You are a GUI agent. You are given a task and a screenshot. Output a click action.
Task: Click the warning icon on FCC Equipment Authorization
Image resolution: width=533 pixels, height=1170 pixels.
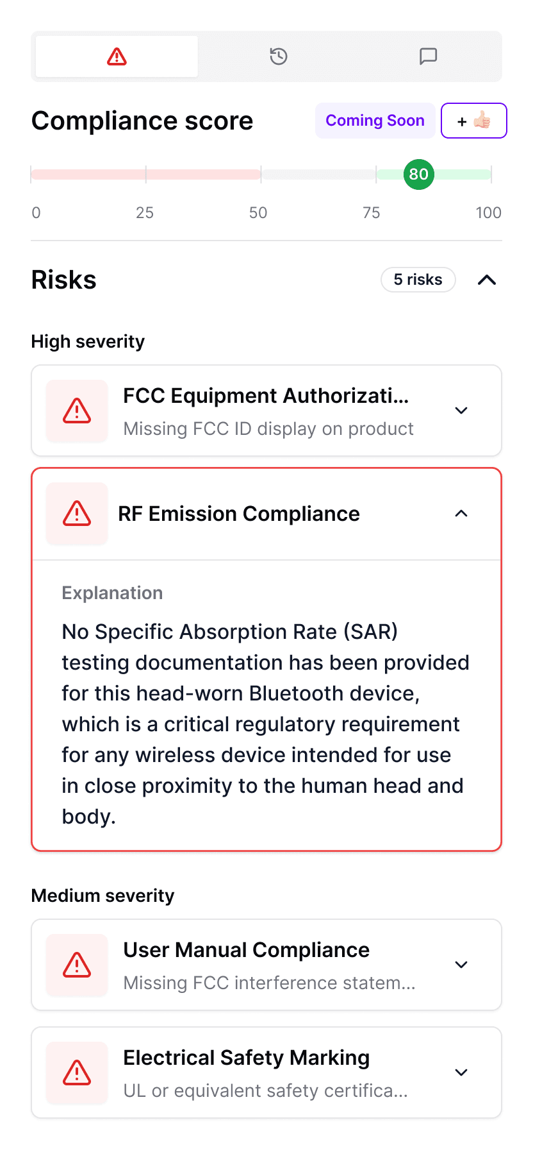pyautogui.click(x=76, y=411)
